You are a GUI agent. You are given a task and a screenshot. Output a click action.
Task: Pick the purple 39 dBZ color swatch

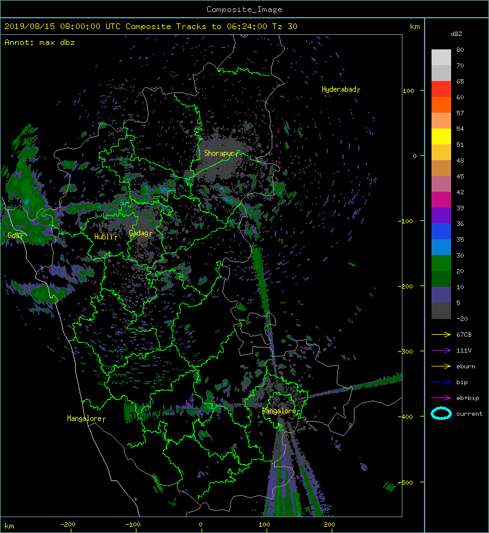coord(441,215)
